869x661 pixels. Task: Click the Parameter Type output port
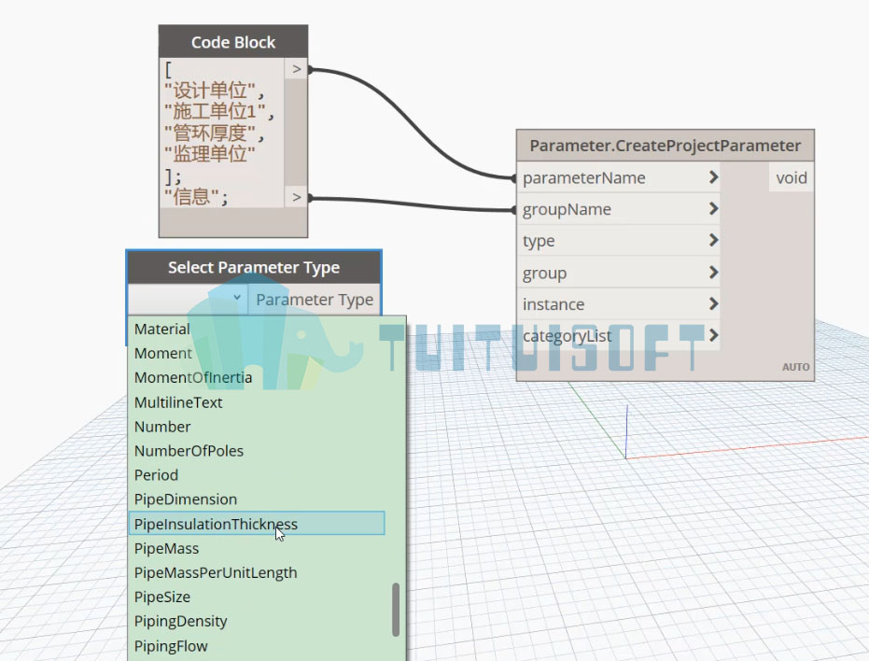point(315,300)
